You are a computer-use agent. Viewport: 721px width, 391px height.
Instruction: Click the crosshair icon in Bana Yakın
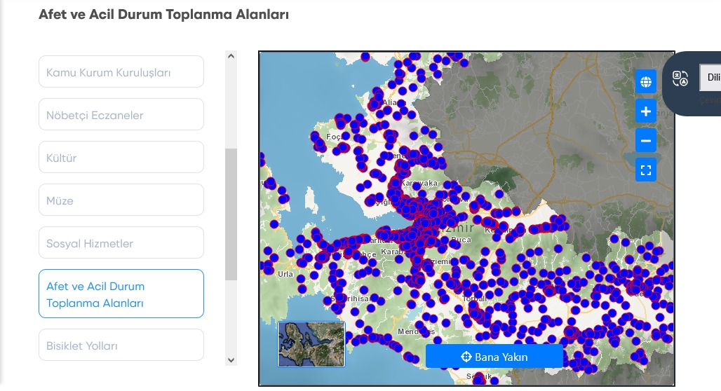(x=465, y=357)
